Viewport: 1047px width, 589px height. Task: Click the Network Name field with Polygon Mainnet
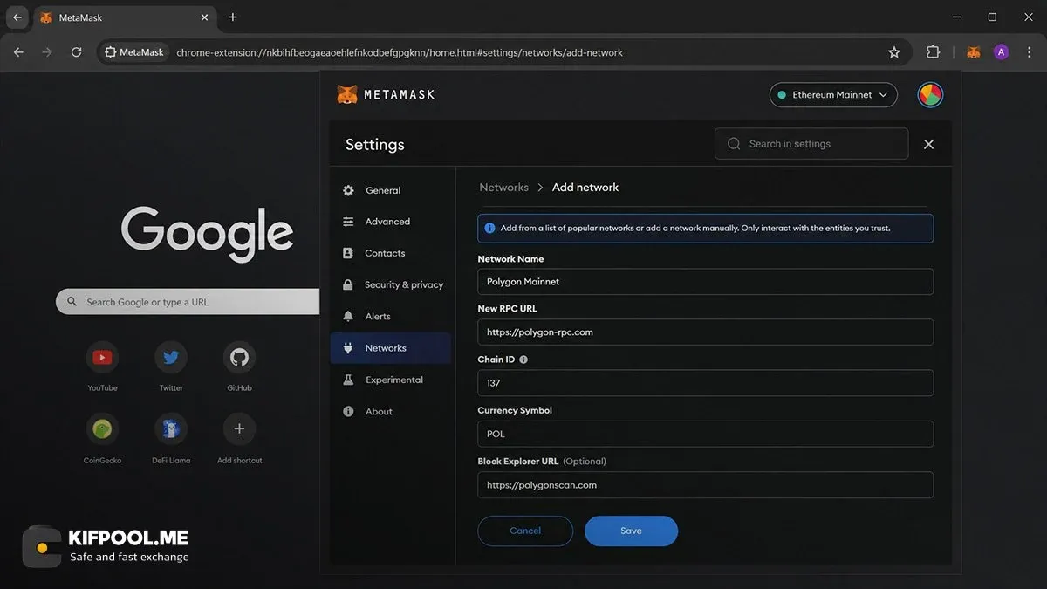[x=705, y=282]
